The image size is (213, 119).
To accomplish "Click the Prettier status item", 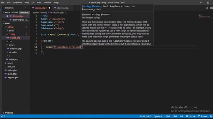I will 203,116.
